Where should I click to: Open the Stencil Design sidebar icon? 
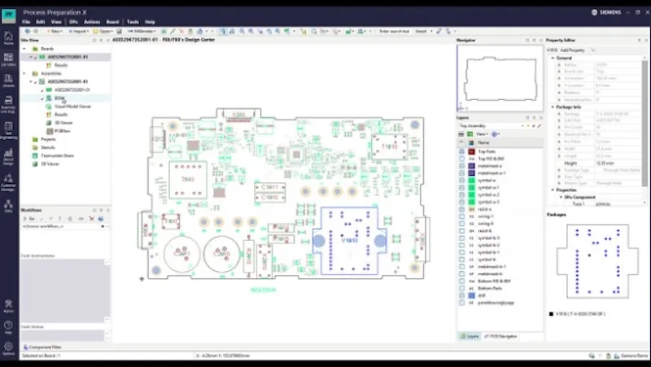(x=8, y=157)
